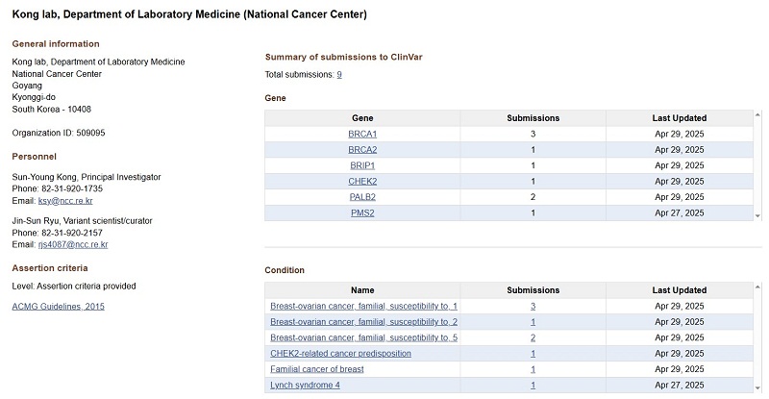Click the BRIP1 gene link
This screenshot has height=399, width=769.
[362, 165]
